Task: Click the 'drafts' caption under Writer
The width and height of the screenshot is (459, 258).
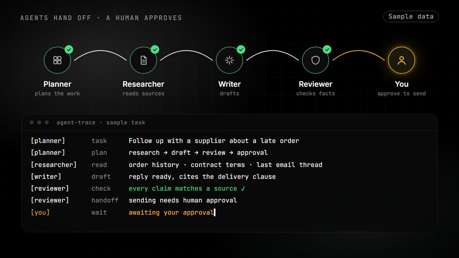Action: [x=229, y=94]
